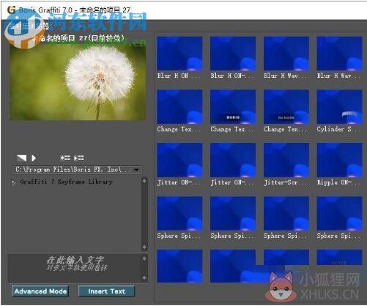This screenshot has height=306, width=367.
Task: Expand Graffiti 7 Keyframe Library tree item
Action: 13,182
